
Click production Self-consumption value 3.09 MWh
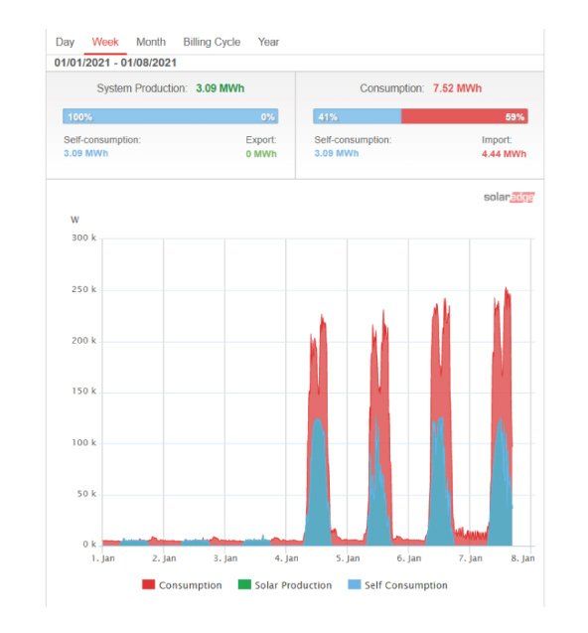86,153
